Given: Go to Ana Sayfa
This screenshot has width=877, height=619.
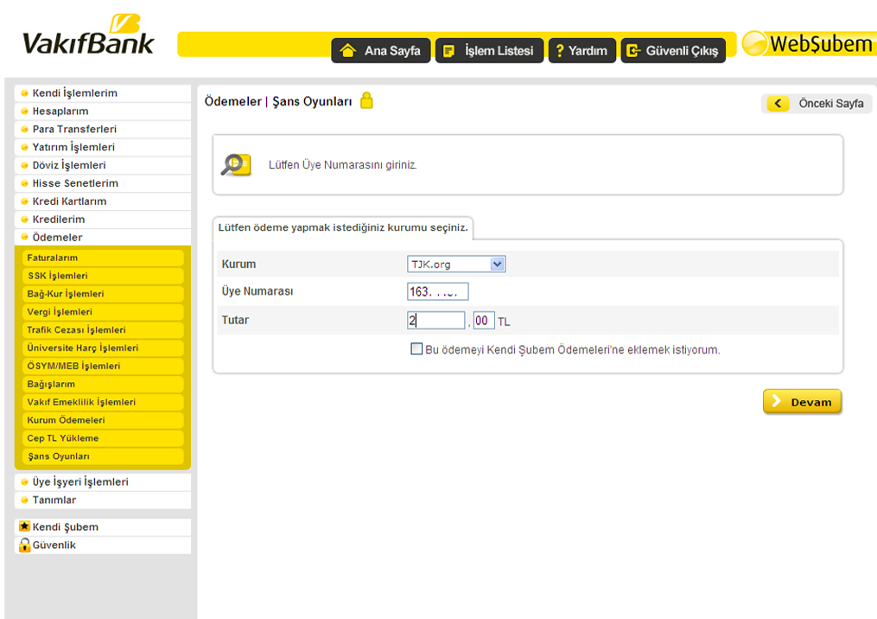Looking at the screenshot, I should 381,50.
